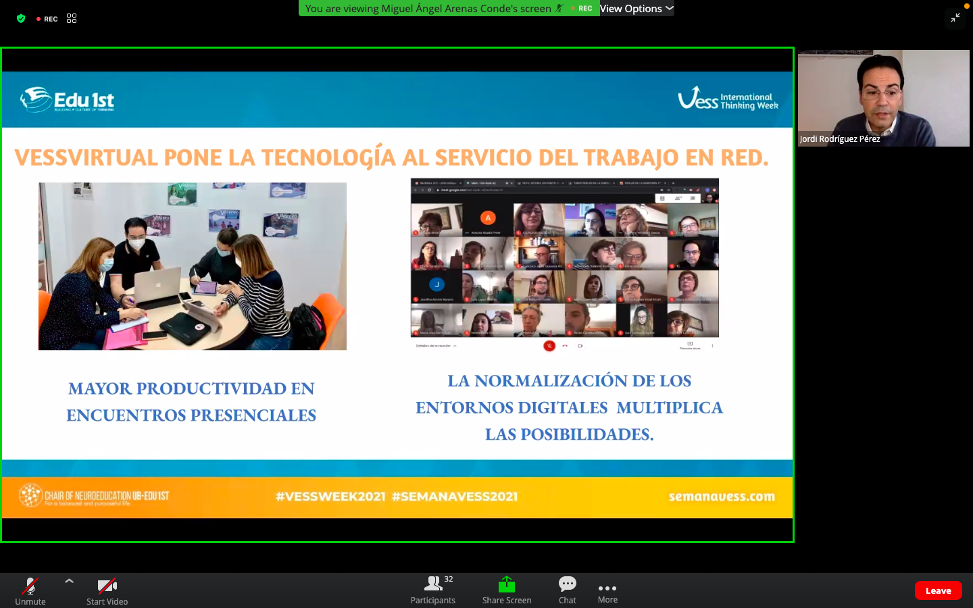Select Jordi Rodríguez Pérez's video thumbnail
This screenshot has width=973, height=608.
point(883,99)
